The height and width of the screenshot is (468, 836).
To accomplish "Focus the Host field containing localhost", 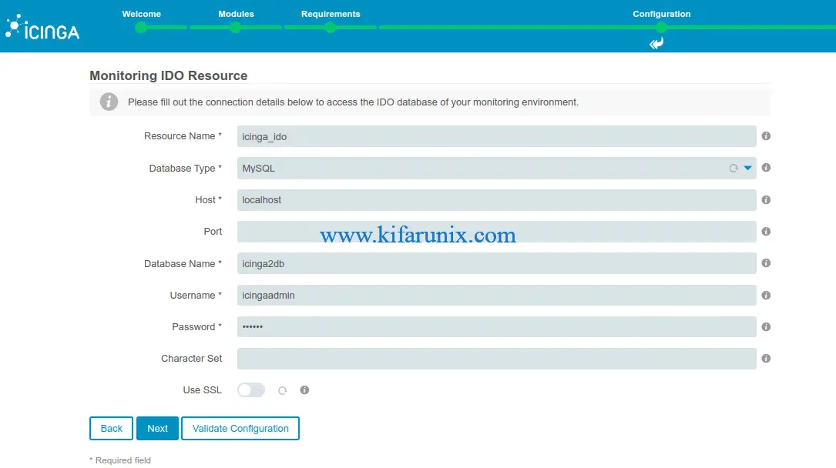I will tap(496, 199).
